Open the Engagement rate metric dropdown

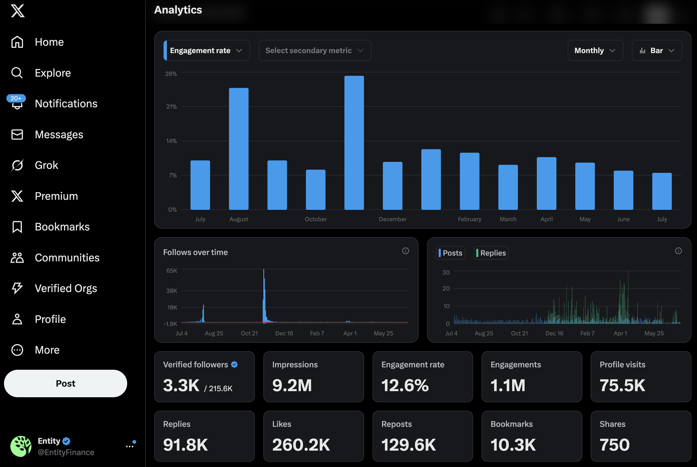207,51
